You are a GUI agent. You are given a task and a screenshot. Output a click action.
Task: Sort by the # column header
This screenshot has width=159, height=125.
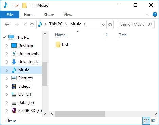(106, 35)
